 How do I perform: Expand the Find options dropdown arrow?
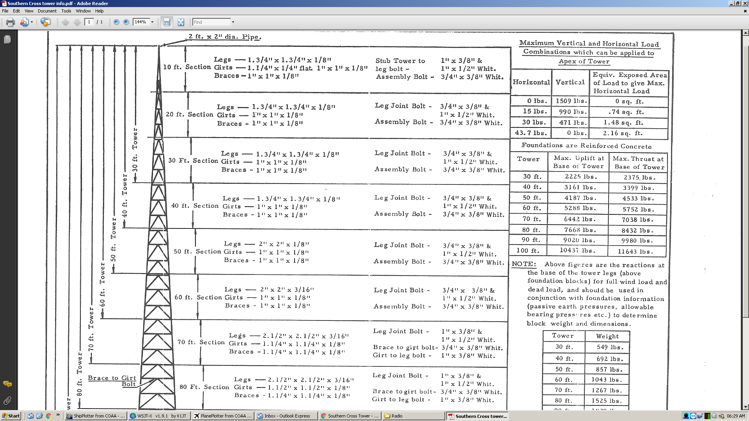(233, 22)
